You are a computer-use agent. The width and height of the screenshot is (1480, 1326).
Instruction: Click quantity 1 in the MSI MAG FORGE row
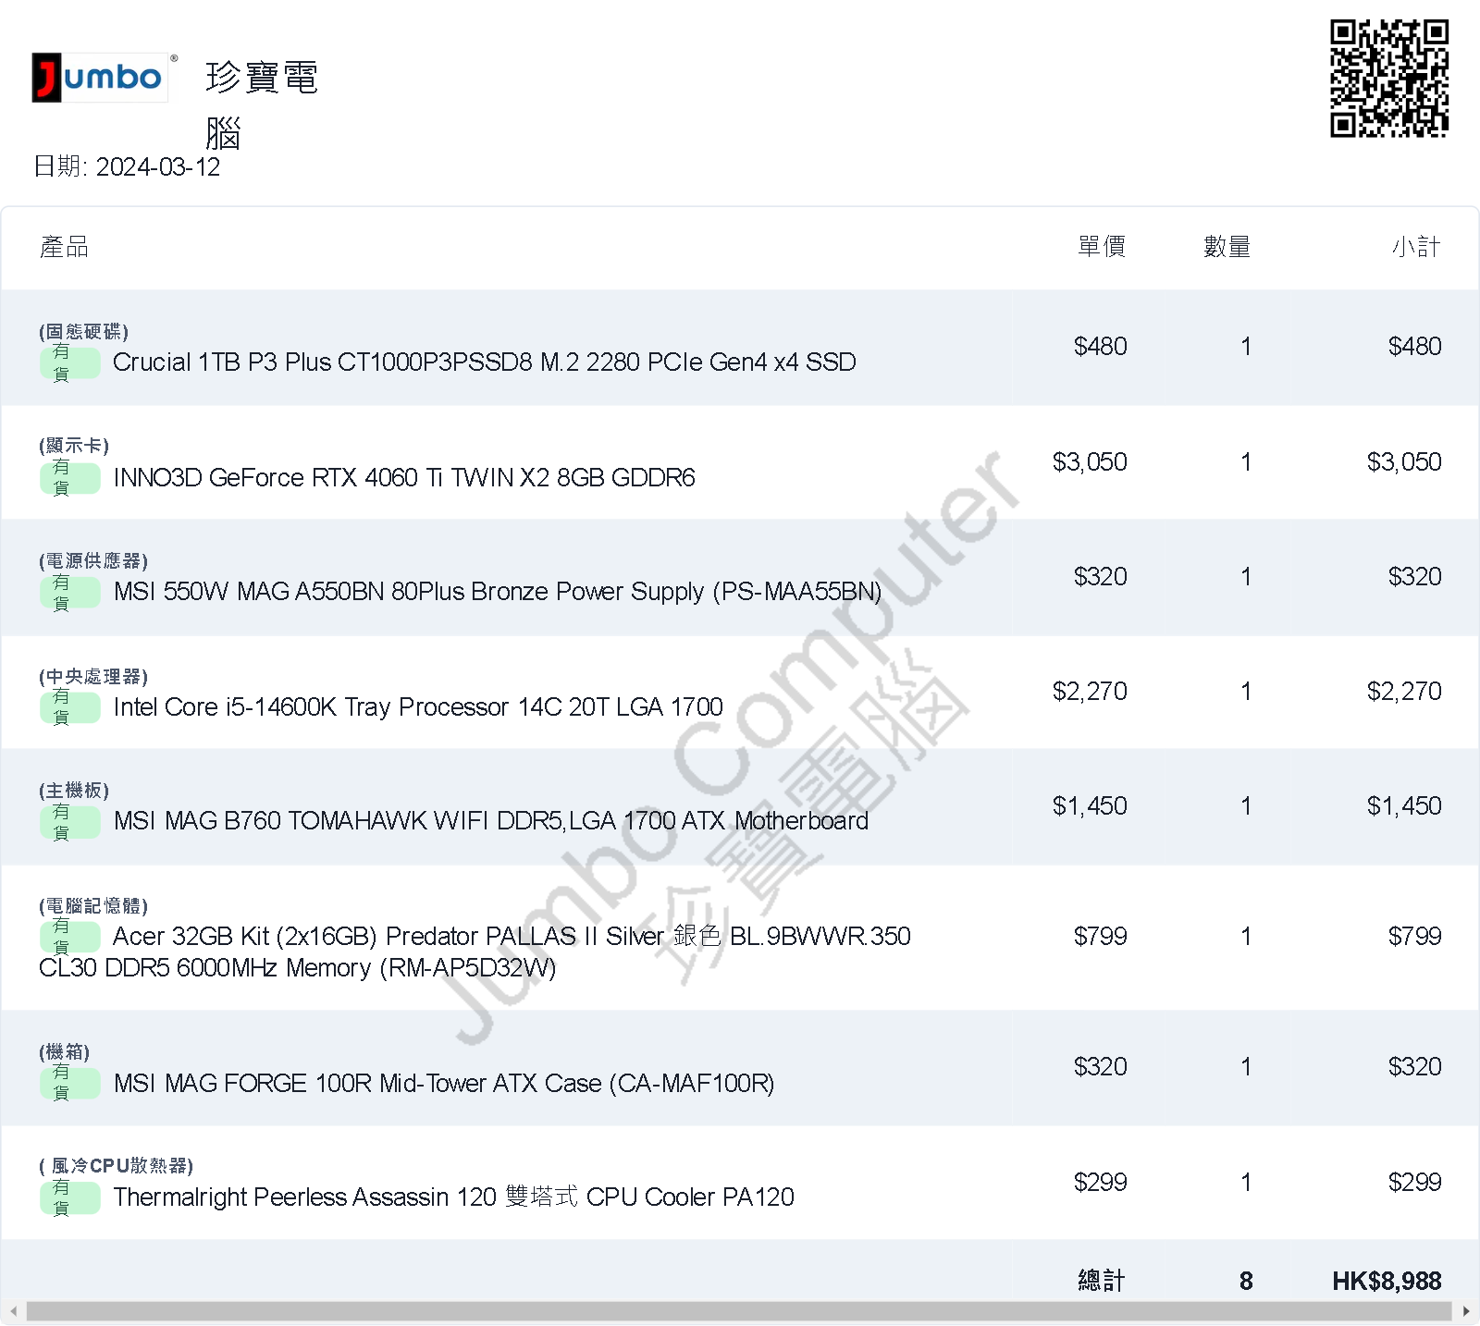1246,1067
